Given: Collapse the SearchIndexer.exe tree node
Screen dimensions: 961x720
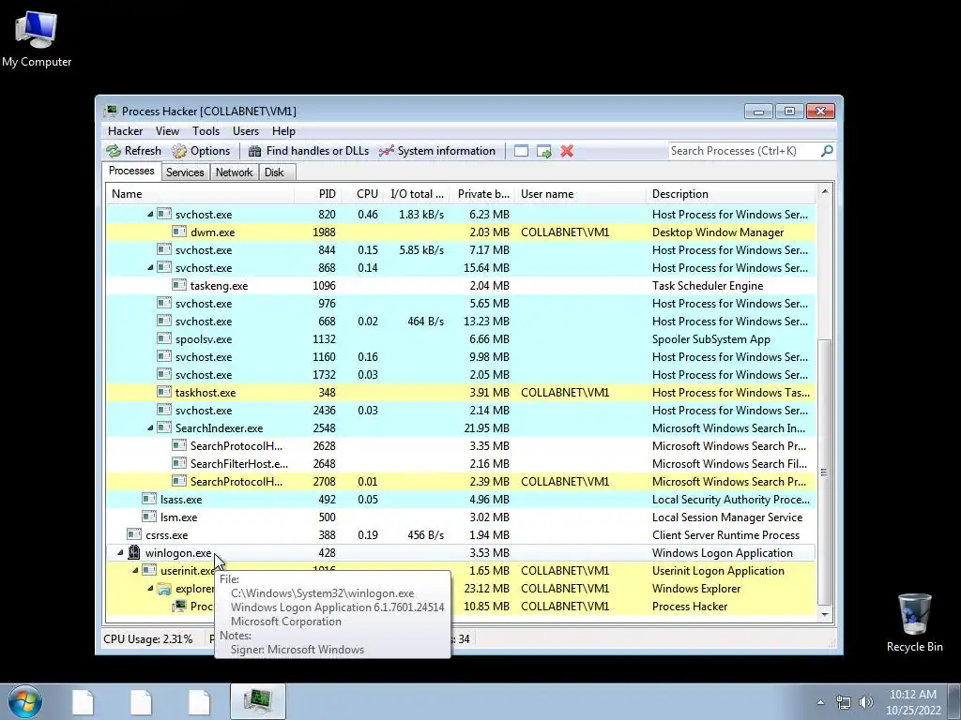Looking at the screenshot, I should tap(150, 427).
